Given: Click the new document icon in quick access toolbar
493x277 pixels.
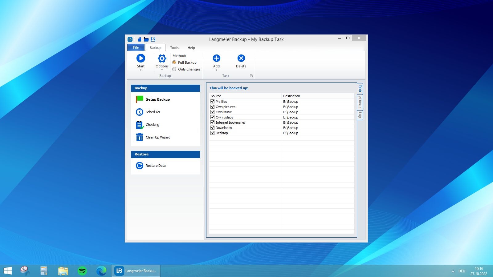Looking at the screenshot, I should (140, 39).
